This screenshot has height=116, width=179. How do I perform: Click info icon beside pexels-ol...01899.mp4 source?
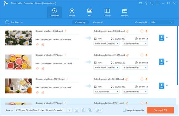coord(67,79)
